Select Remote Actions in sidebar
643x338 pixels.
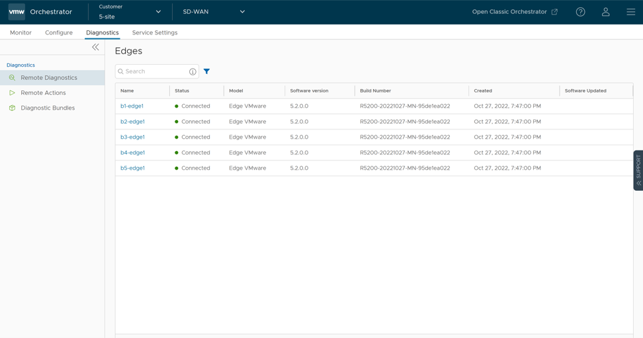pos(43,93)
